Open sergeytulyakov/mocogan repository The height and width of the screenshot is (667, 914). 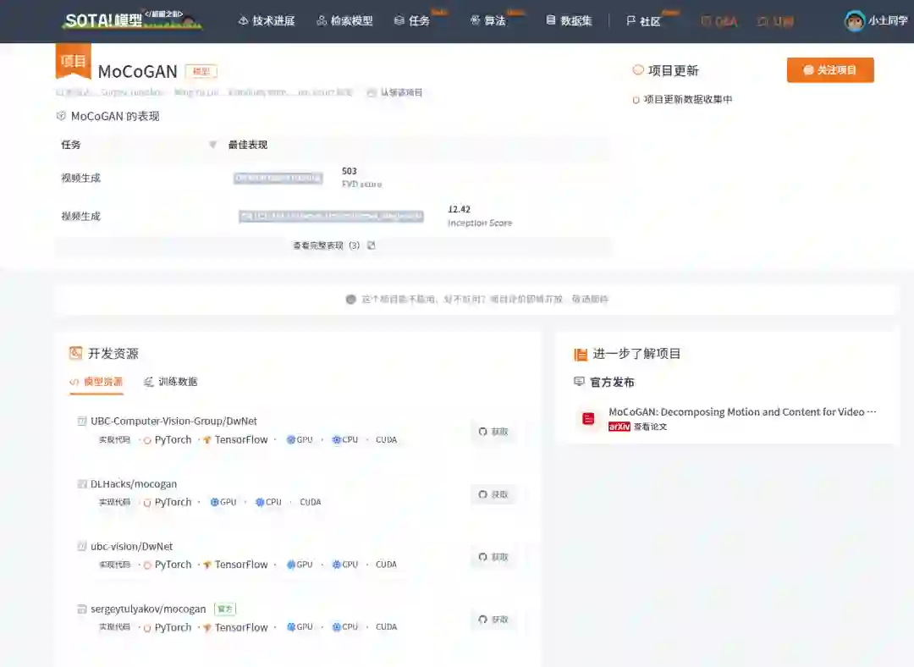[x=148, y=609]
